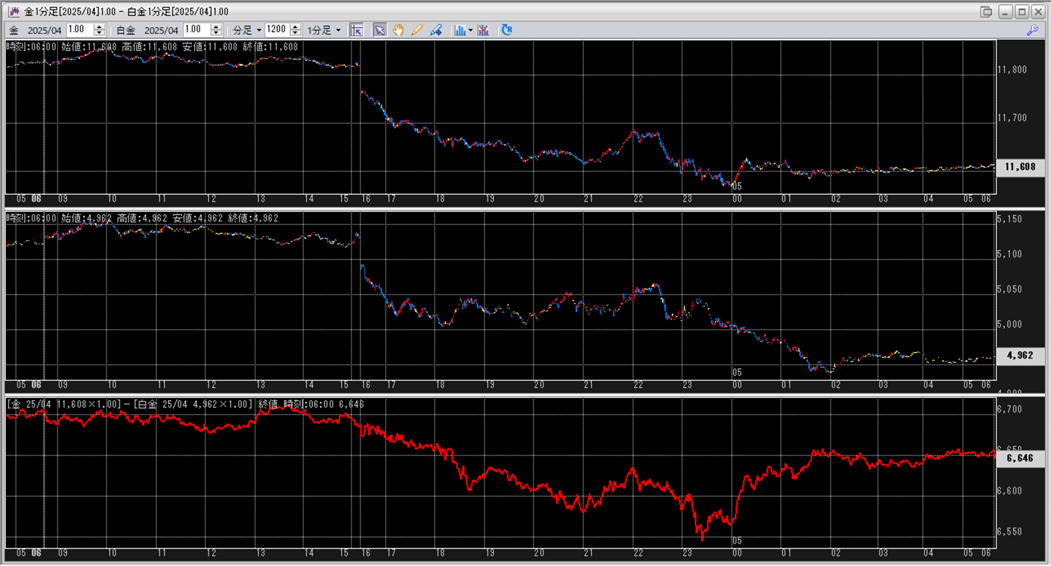Click the window tiling icon in title bar

pyautogui.click(x=986, y=11)
